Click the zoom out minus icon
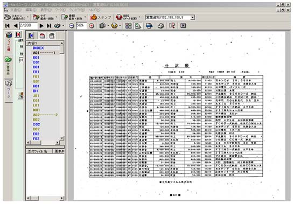 tap(72, 26)
